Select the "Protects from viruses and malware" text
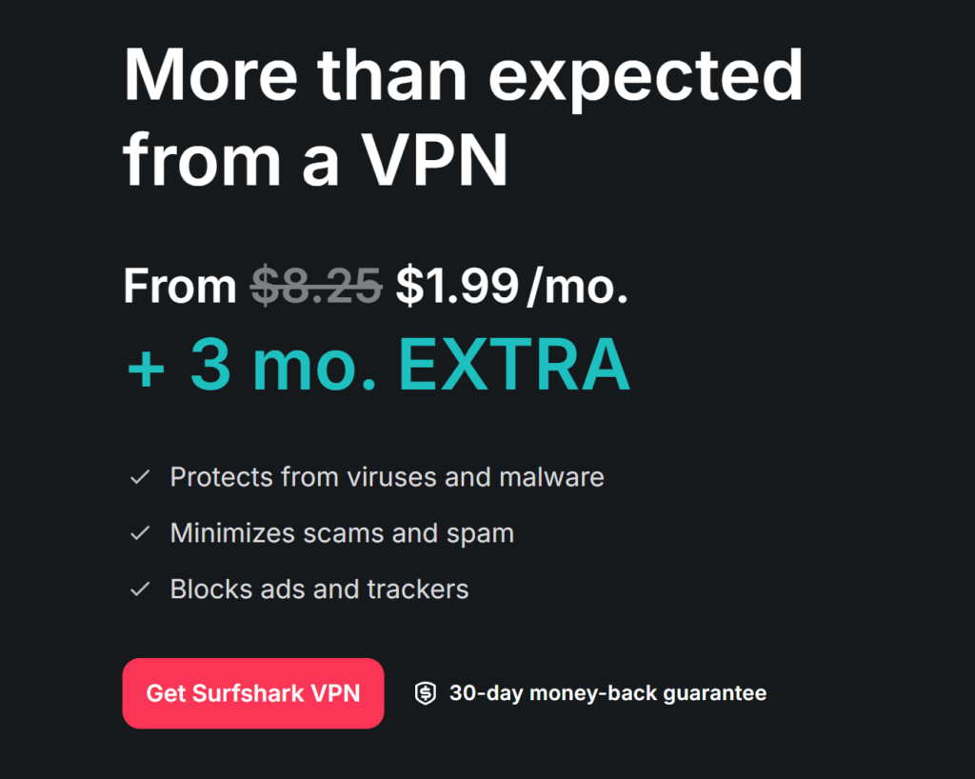 (387, 477)
